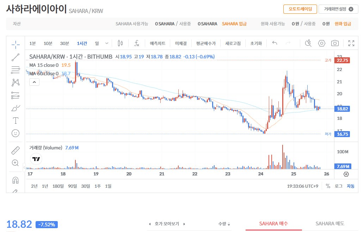Show next 호가 모아보기 option arrow
The image size is (364, 232).
tap(184, 224)
